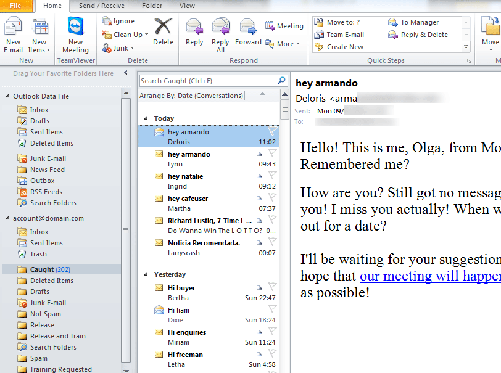Open the Folder ribbon tab

tap(152, 6)
